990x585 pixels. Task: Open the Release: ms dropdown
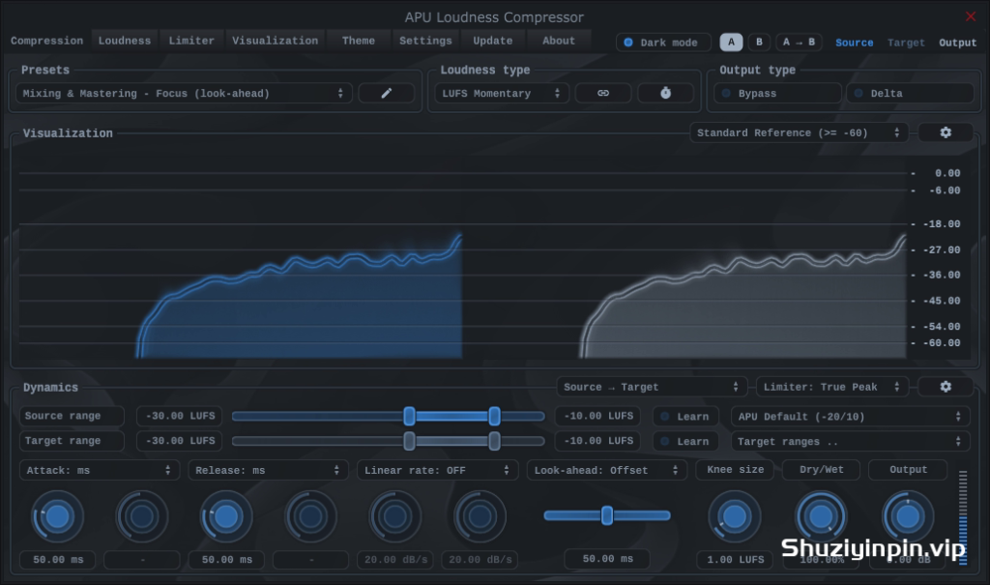pyautogui.click(x=268, y=470)
